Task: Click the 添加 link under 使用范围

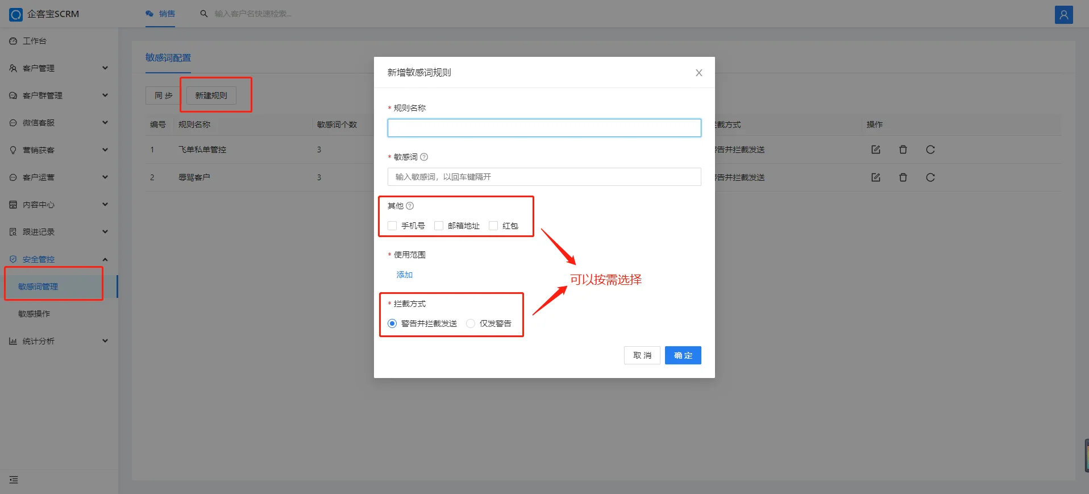Action: point(405,275)
